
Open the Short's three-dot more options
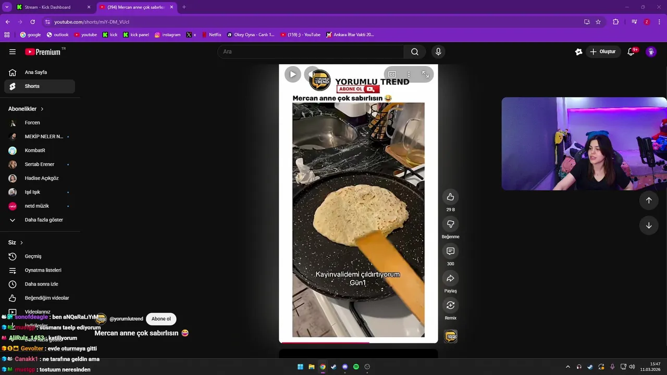click(x=409, y=74)
